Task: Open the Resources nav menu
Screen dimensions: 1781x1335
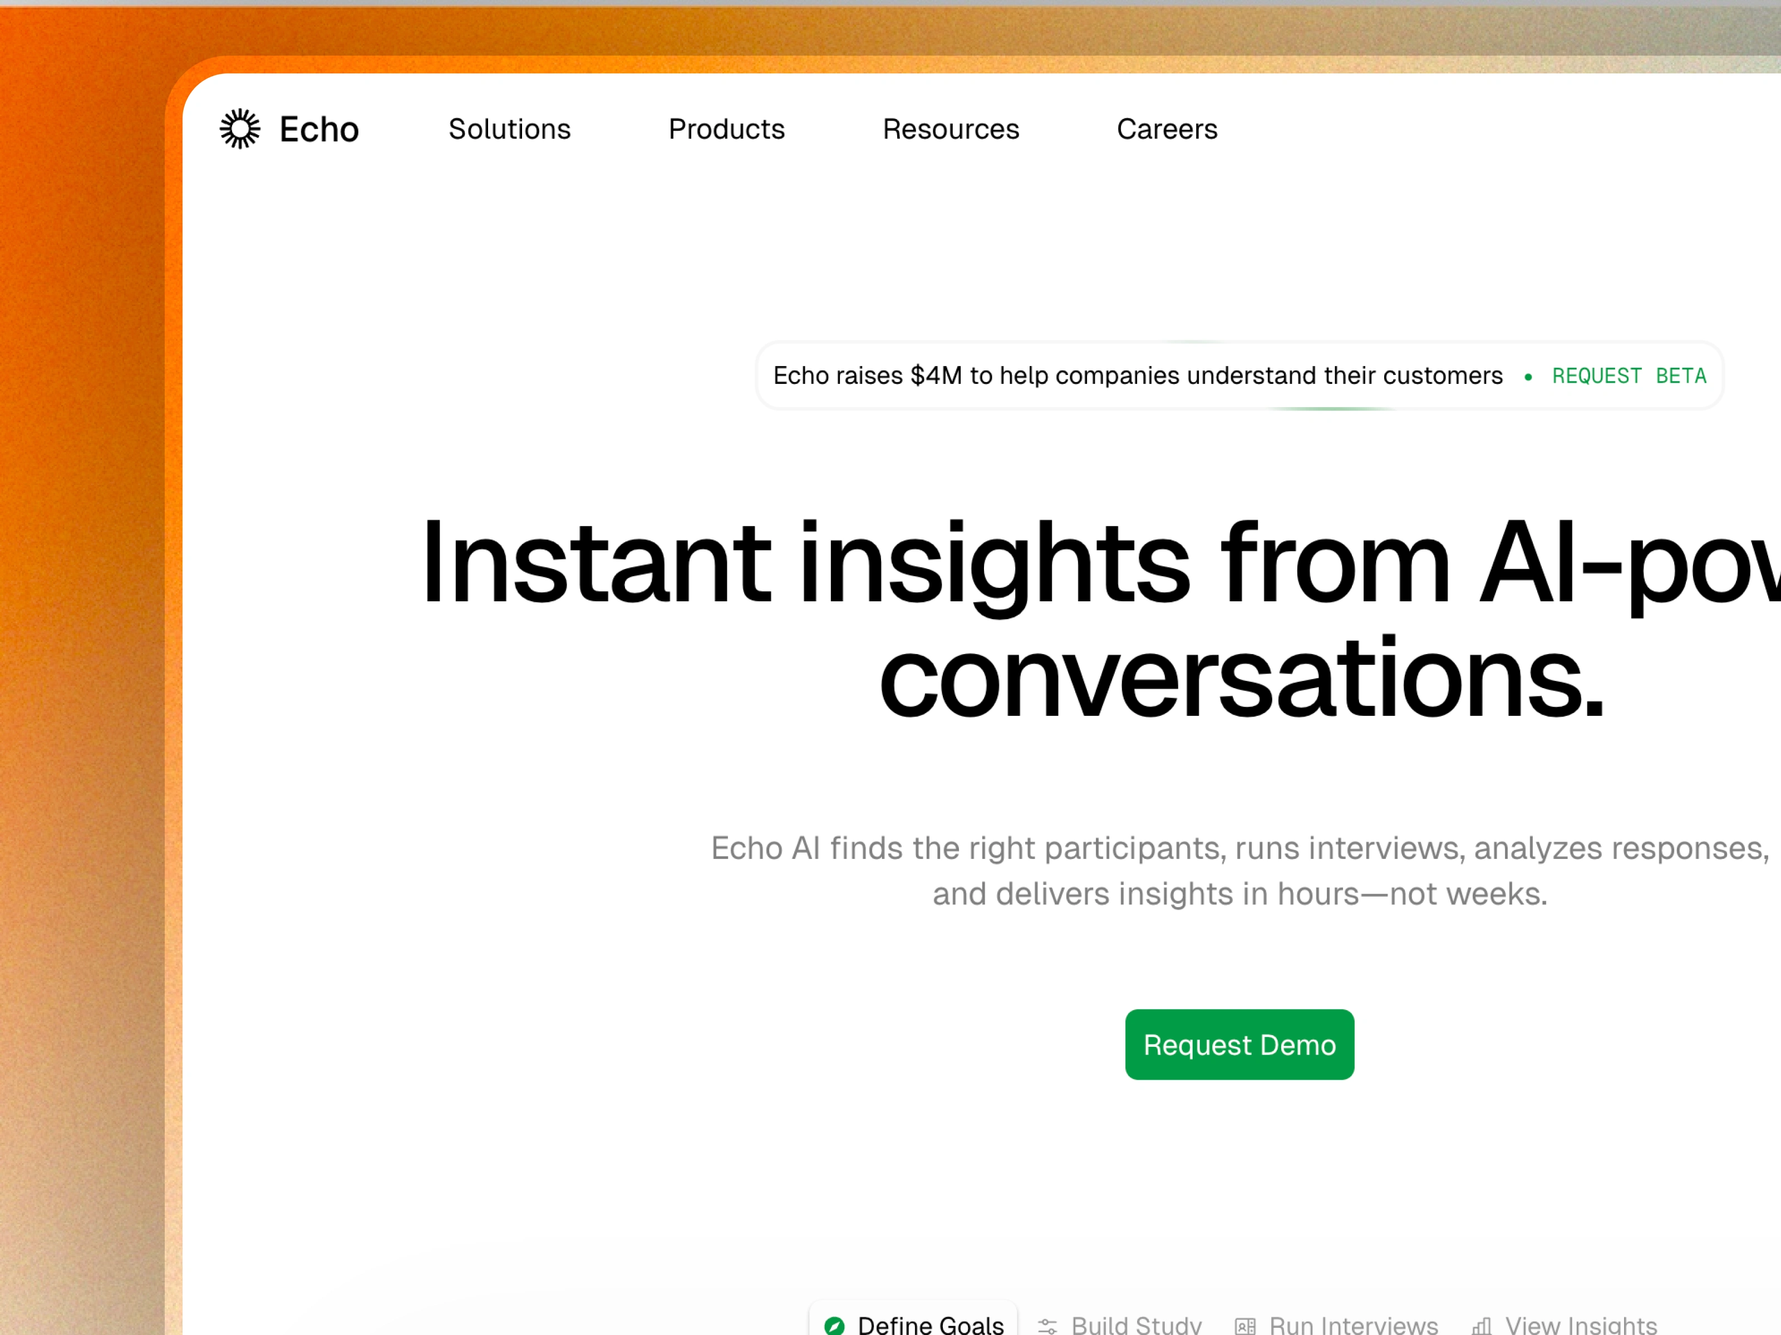Action: pyautogui.click(x=950, y=128)
